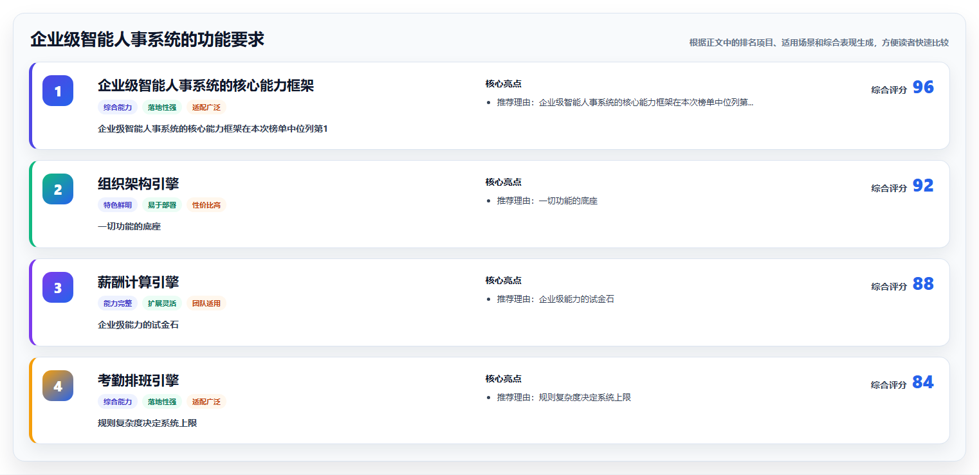
Task: Click 核心亮点 heading in 组织架构引擎 card
Action: (x=504, y=182)
